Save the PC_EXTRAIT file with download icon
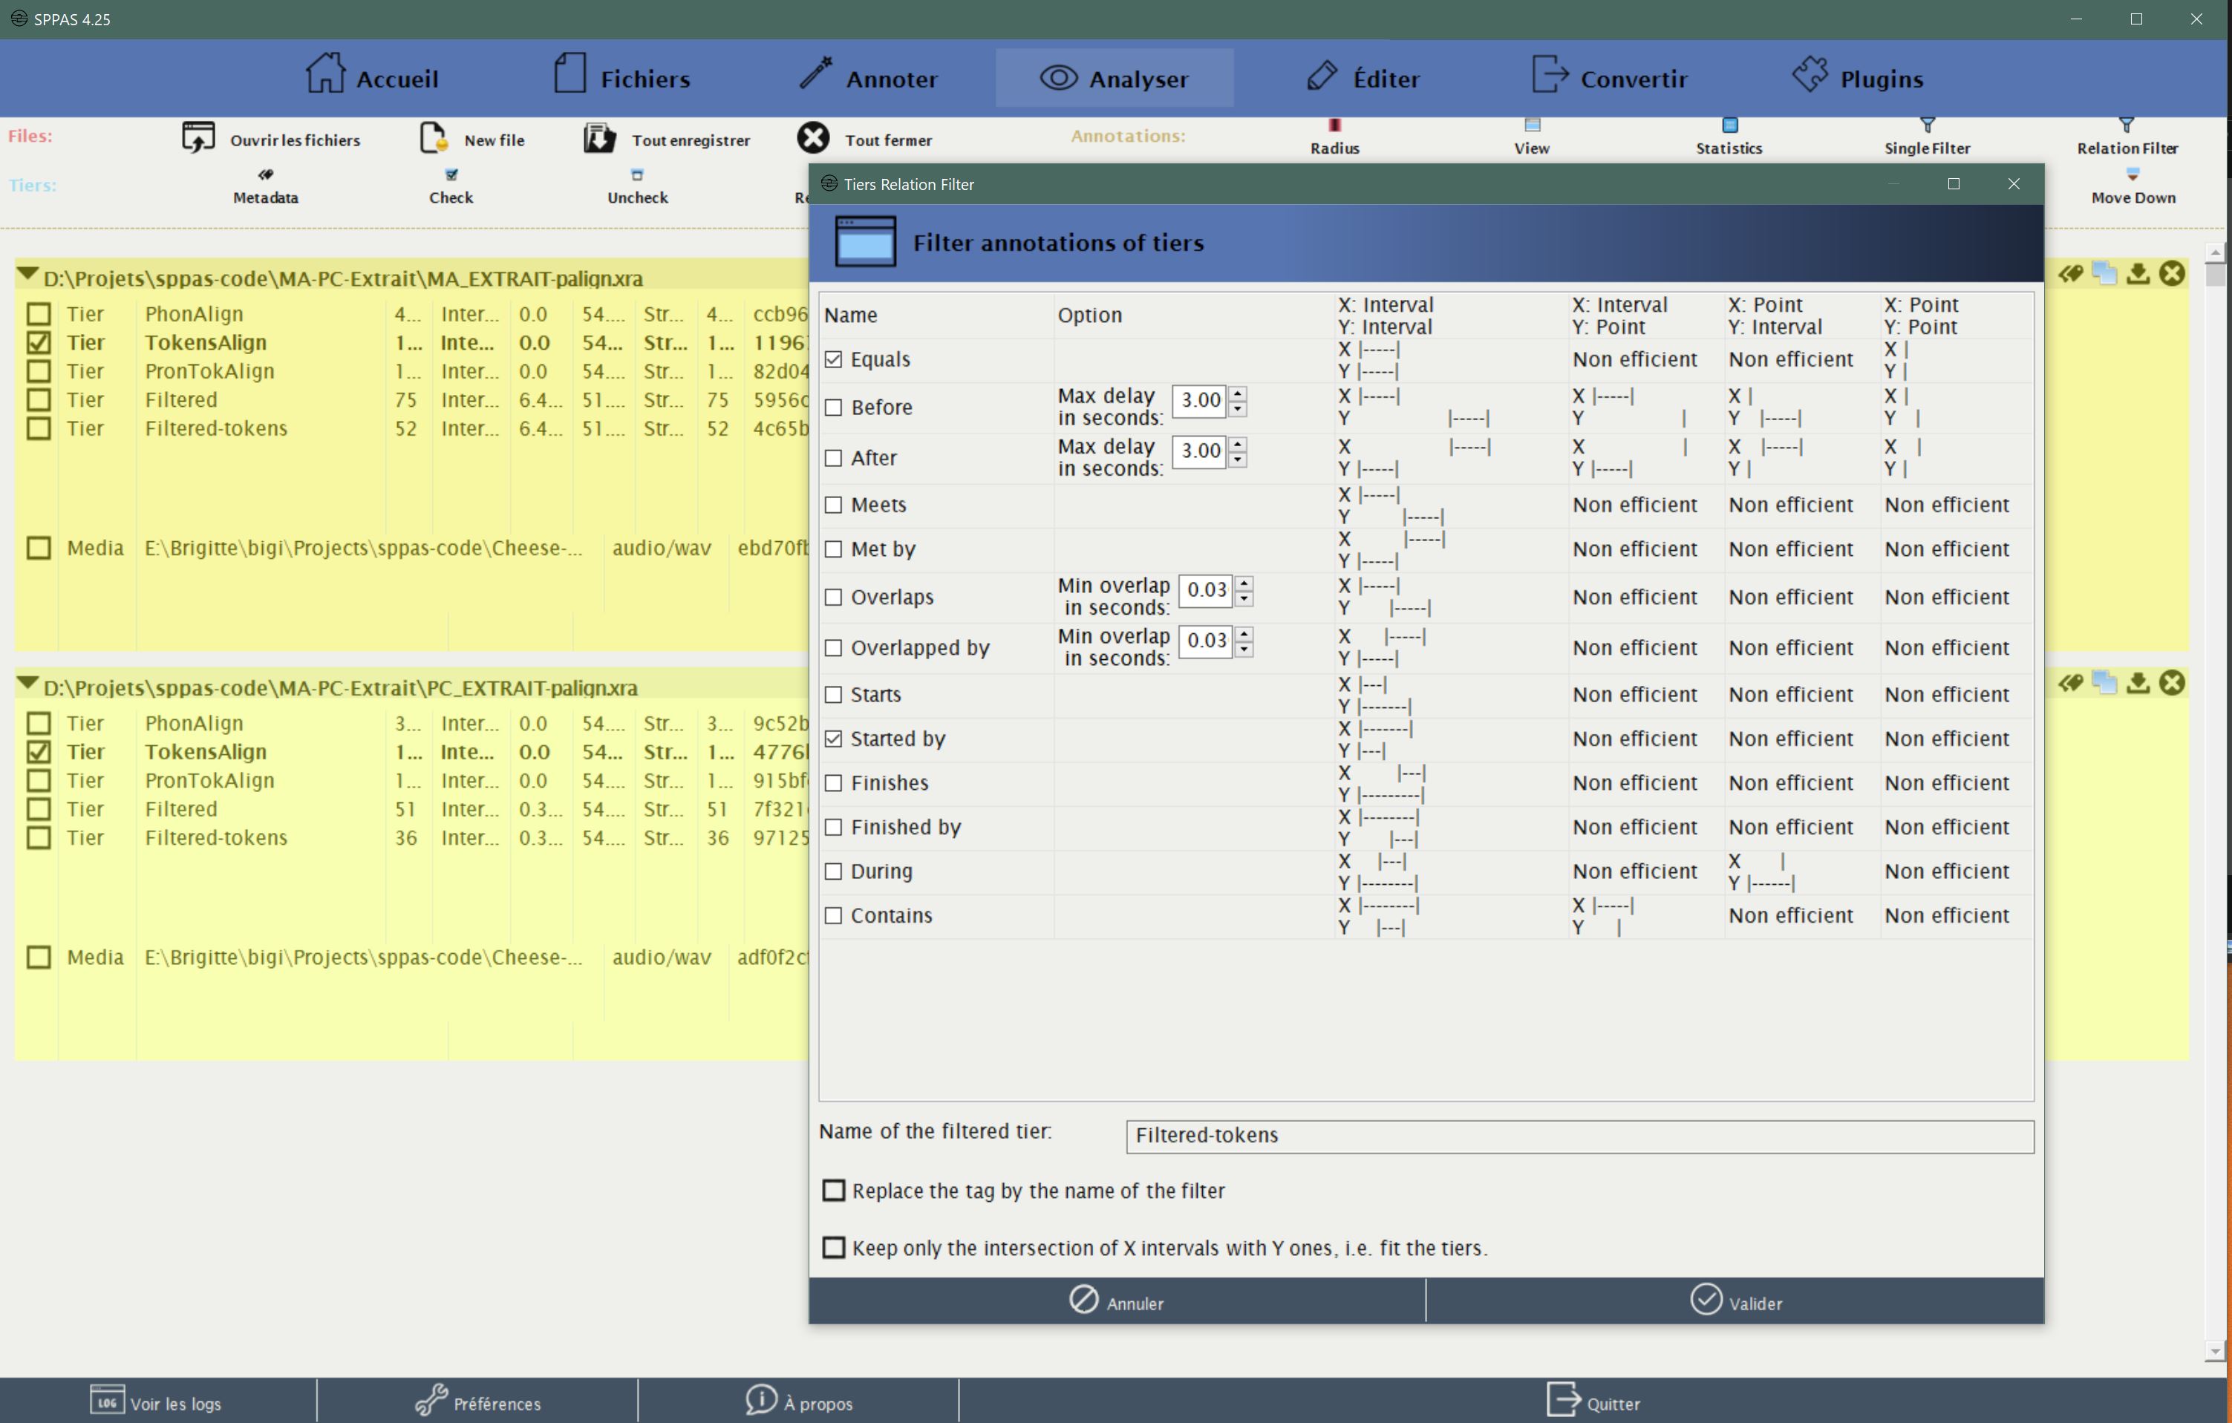This screenshot has width=2232, height=1423. [x=2138, y=683]
